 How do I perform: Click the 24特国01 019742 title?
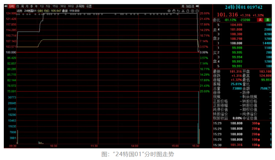click(244, 7)
